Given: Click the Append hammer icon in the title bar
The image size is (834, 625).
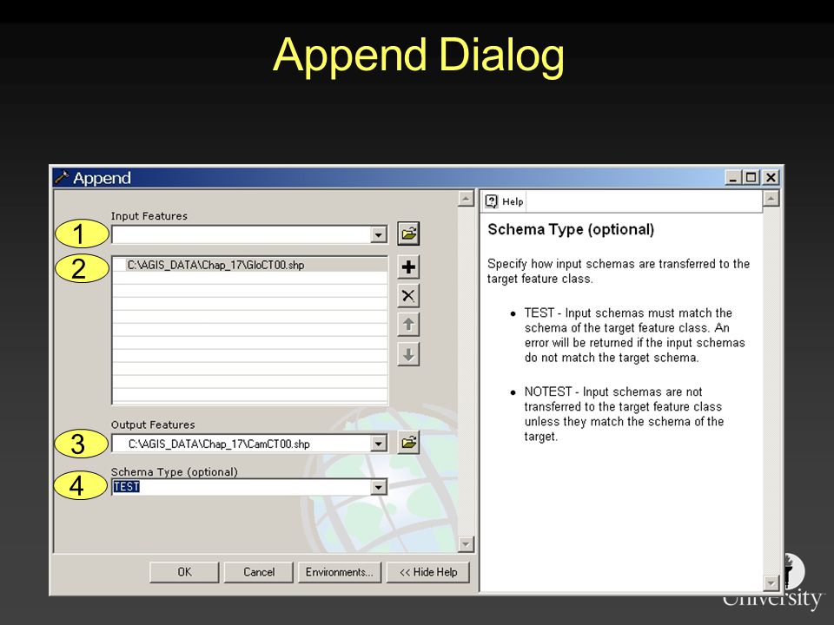Looking at the screenshot, I should [63, 177].
